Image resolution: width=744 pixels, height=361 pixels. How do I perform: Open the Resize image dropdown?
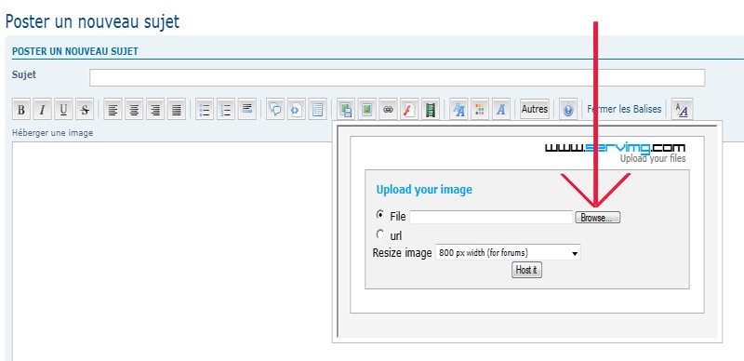pyautogui.click(x=508, y=253)
